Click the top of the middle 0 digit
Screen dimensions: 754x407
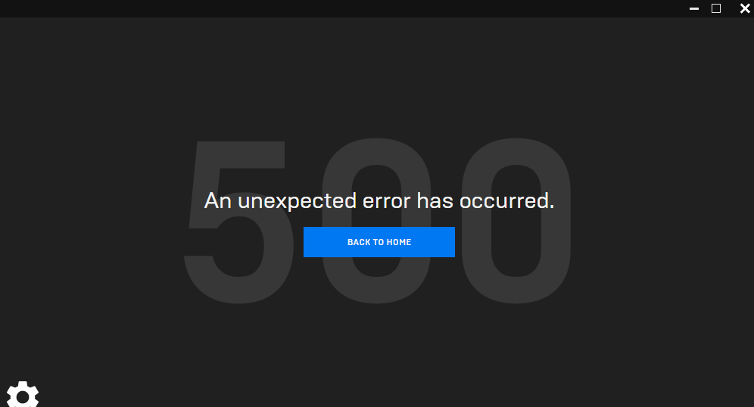(x=376, y=151)
